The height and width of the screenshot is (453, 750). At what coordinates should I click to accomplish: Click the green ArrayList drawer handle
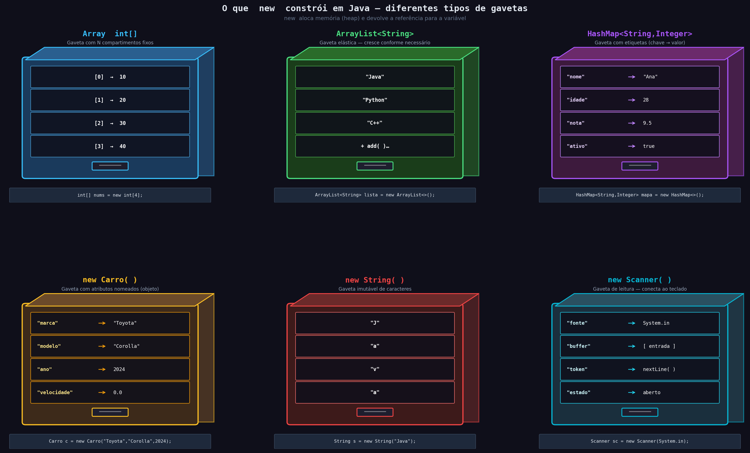375,166
